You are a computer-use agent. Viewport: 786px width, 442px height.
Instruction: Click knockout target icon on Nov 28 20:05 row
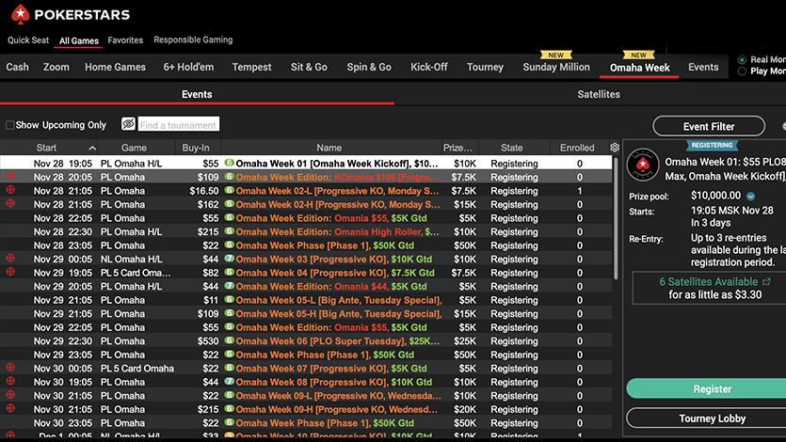coord(10,176)
